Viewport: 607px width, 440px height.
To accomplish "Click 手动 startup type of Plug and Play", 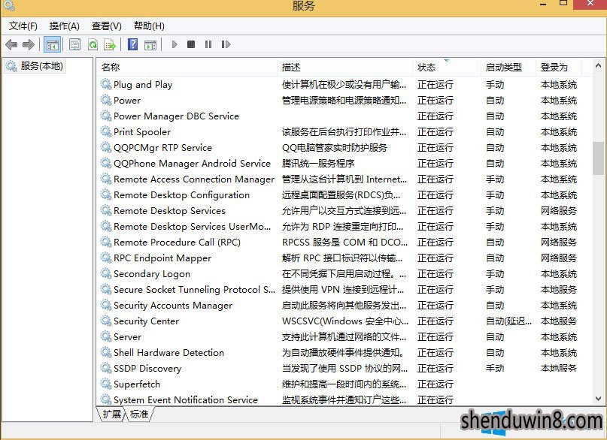I will click(x=495, y=84).
